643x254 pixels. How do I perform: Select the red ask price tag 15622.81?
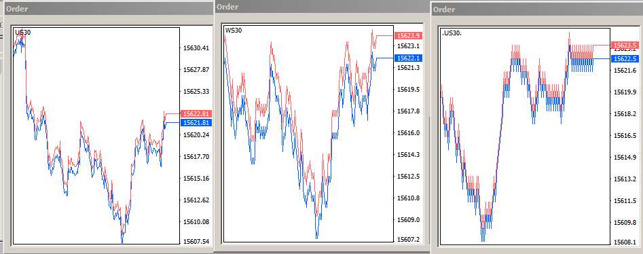coord(196,113)
